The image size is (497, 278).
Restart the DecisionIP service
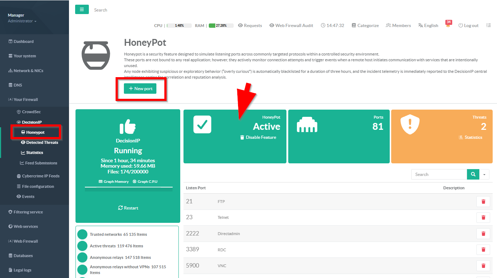point(128,208)
